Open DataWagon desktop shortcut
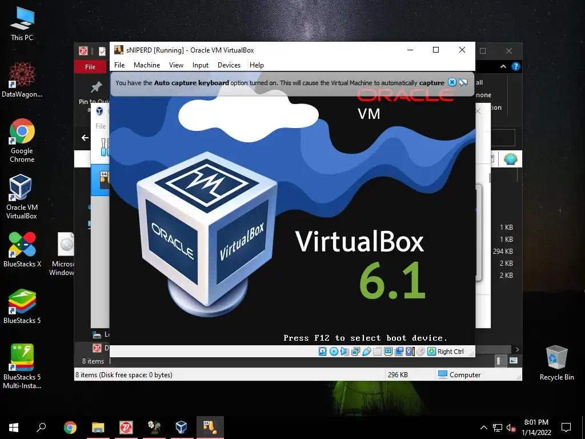585x439 pixels. 22,79
